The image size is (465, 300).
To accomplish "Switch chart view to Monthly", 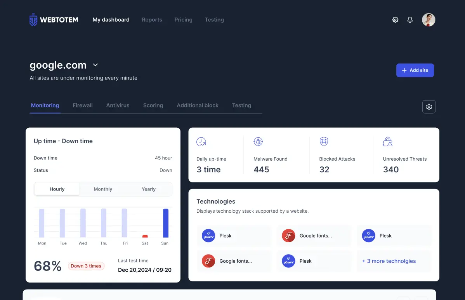I will pyautogui.click(x=103, y=189).
